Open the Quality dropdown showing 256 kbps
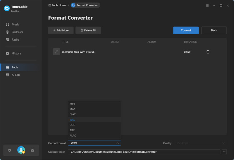 pos(201,143)
